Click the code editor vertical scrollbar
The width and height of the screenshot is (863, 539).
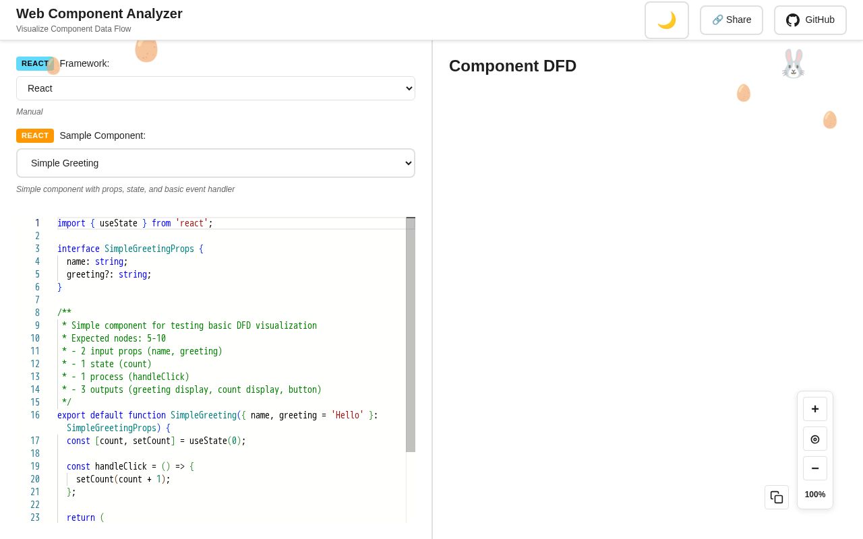411,335
